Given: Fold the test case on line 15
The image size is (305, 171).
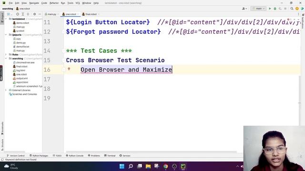Looking at the screenshot, I should pos(63,60).
